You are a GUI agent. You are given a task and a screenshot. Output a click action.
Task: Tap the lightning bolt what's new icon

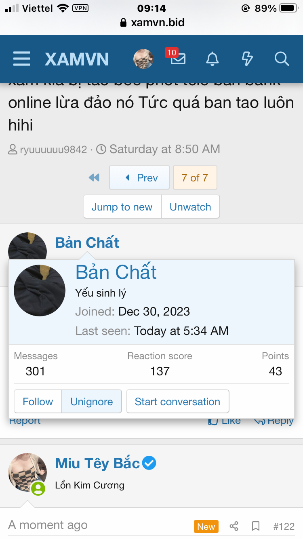tap(247, 59)
